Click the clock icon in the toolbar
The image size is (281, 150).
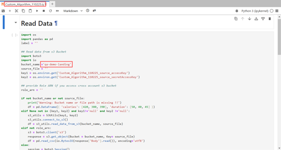point(88,11)
